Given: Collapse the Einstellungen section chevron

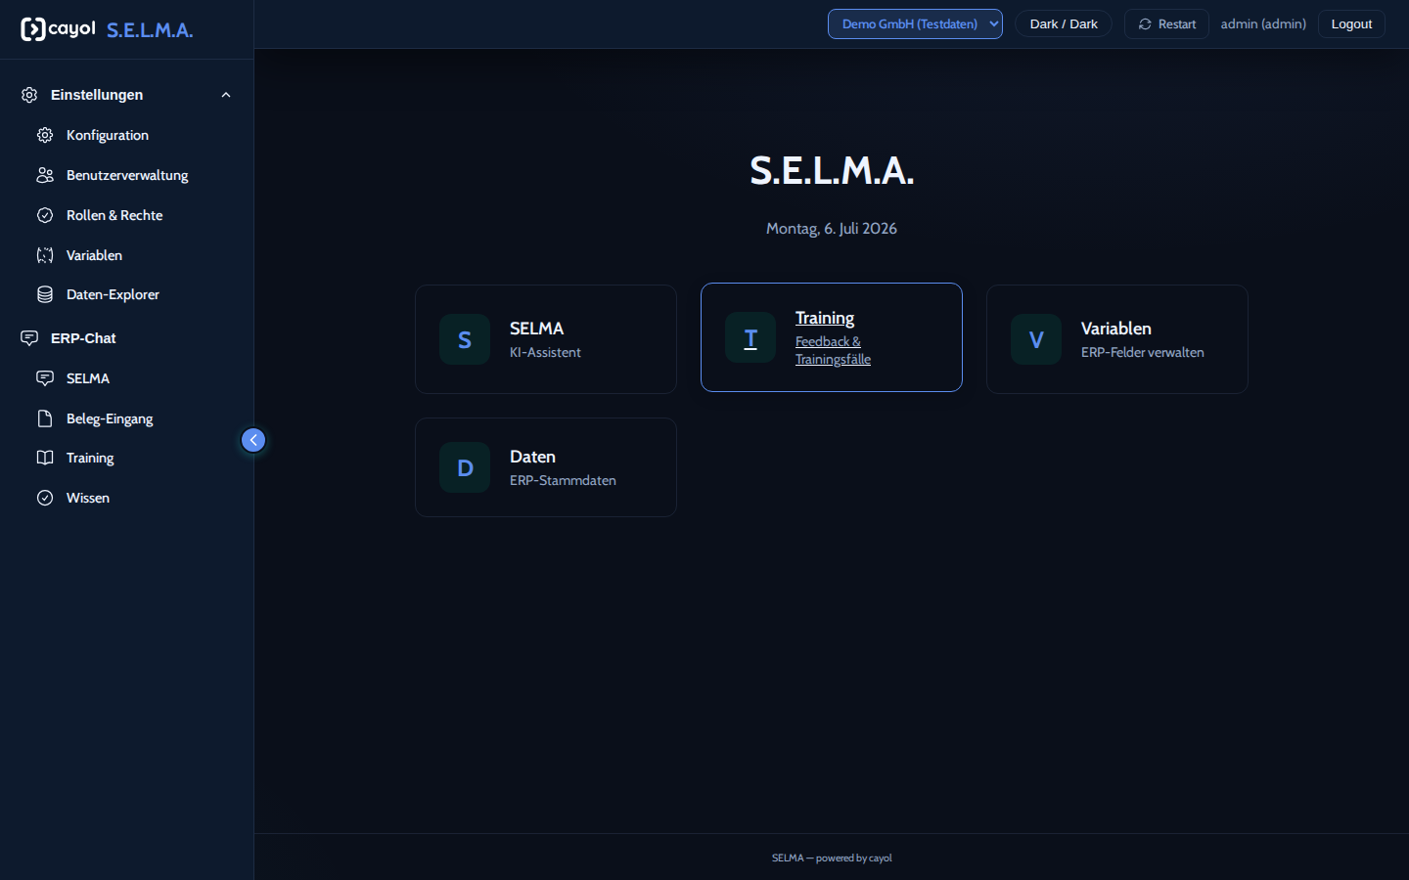Looking at the screenshot, I should click(226, 95).
